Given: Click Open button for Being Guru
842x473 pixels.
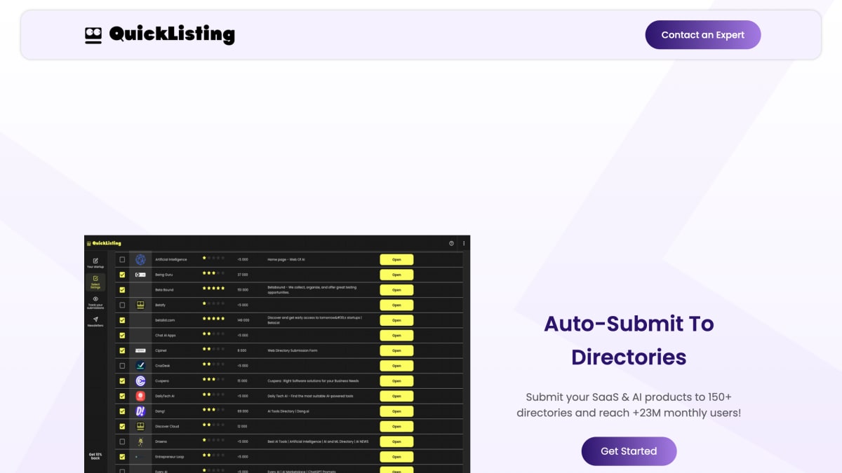Looking at the screenshot, I should click(x=396, y=275).
